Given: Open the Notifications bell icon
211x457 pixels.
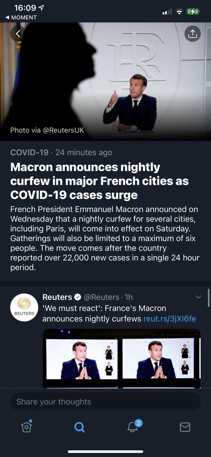Looking at the screenshot, I should (x=132, y=427).
